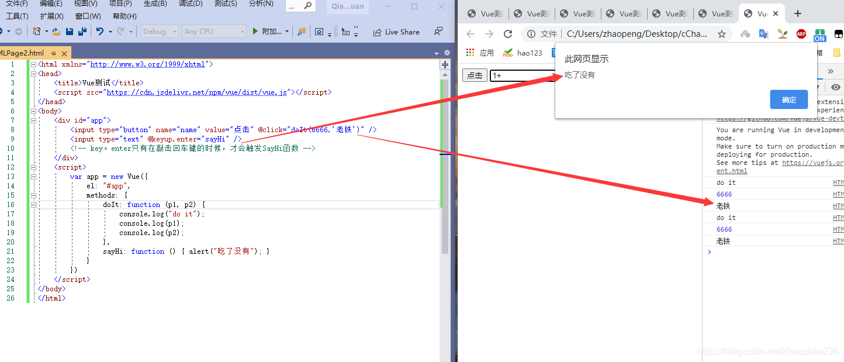Screen dimensions: 844x362
Task: Click the Live Share button
Action: [396, 32]
